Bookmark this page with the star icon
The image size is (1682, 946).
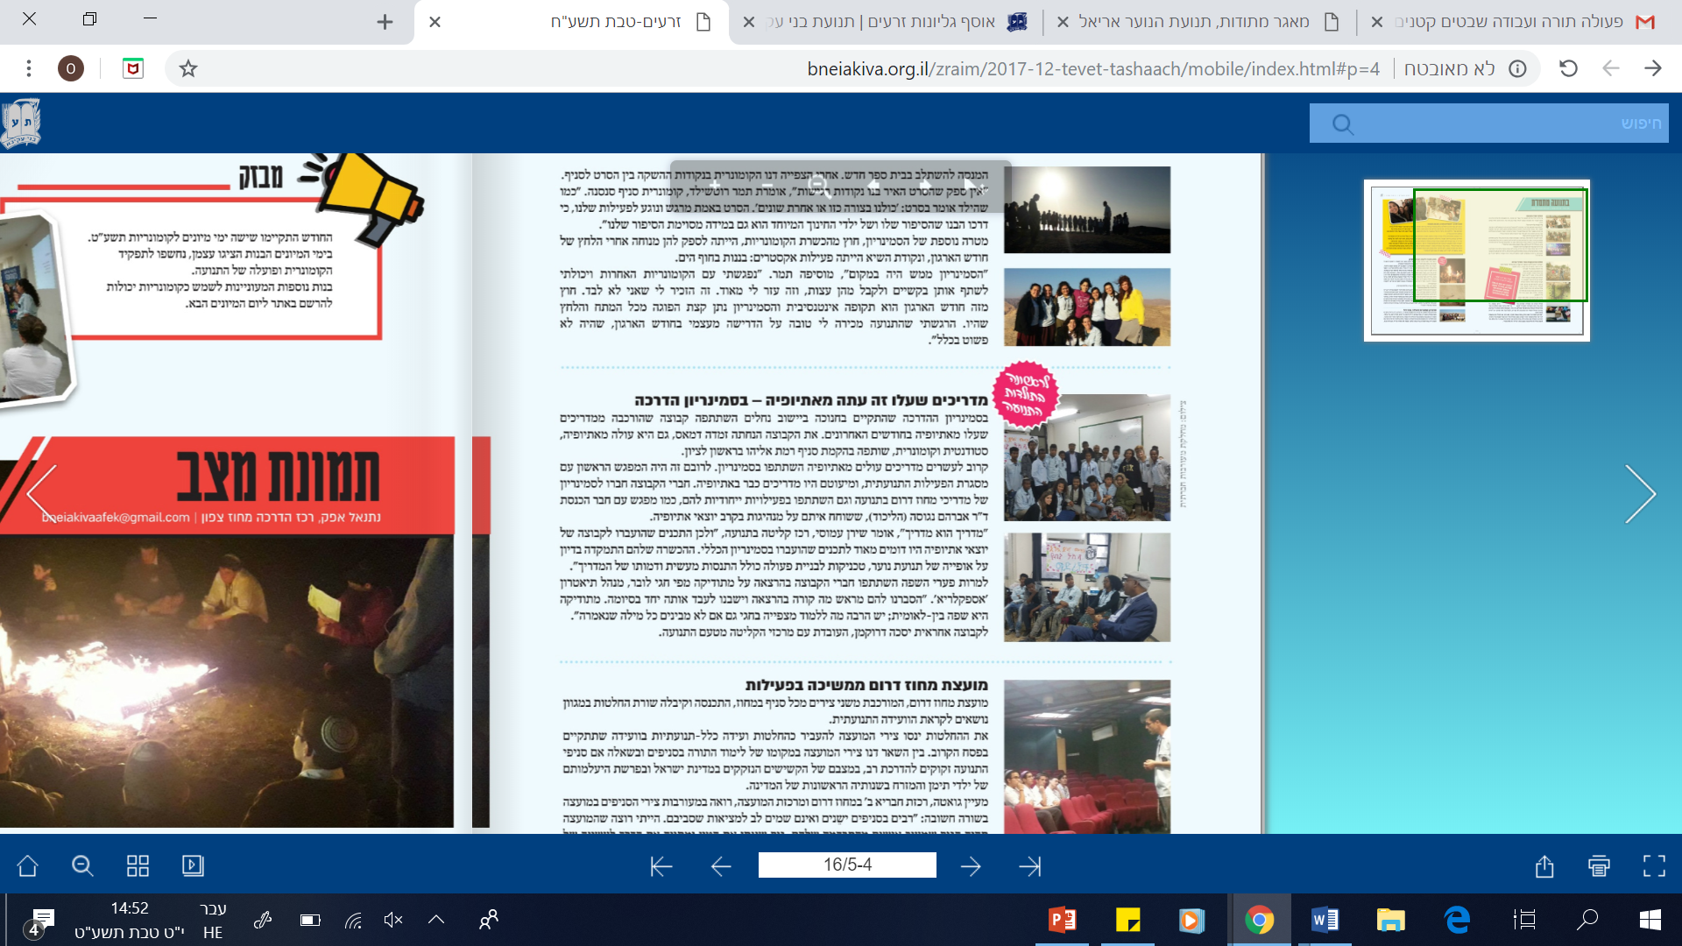188,68
